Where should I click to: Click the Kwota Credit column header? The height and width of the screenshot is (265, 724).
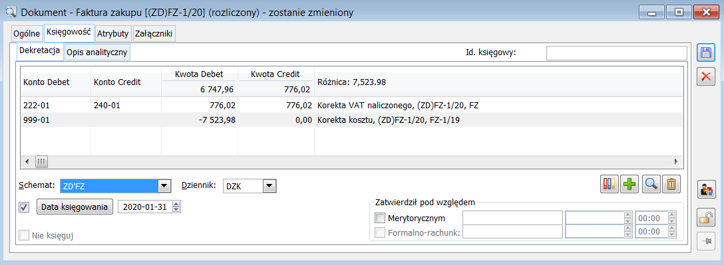[x=275, y=74]
